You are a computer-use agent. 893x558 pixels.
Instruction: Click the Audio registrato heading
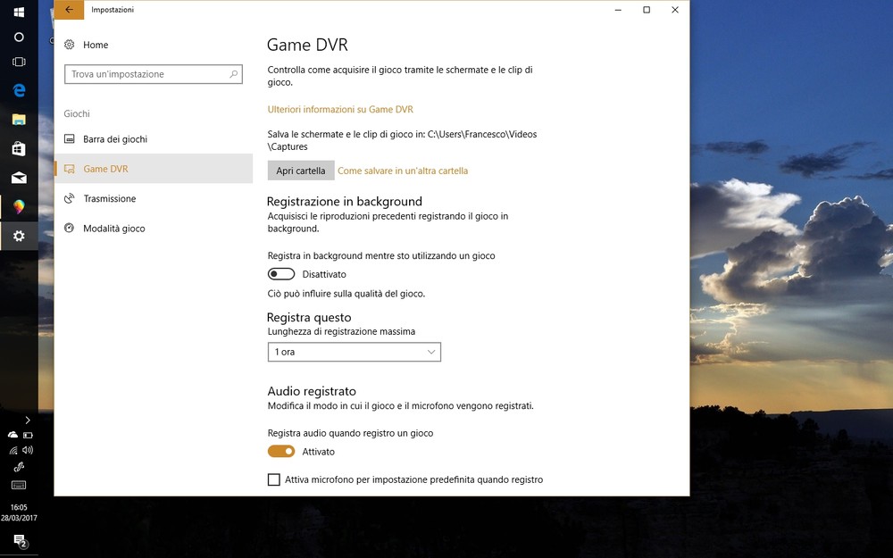[x=312, y=391]
